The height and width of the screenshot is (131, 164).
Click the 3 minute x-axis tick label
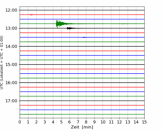coord(45,122)
